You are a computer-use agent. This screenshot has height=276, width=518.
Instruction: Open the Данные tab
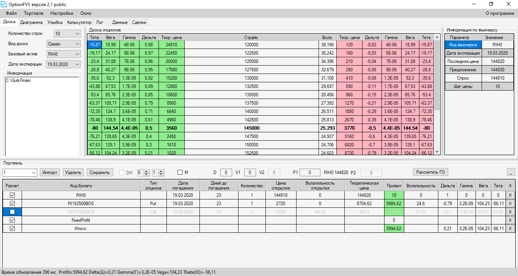pos(120,22)
